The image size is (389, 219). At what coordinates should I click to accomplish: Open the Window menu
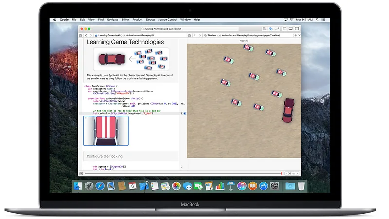185,19
